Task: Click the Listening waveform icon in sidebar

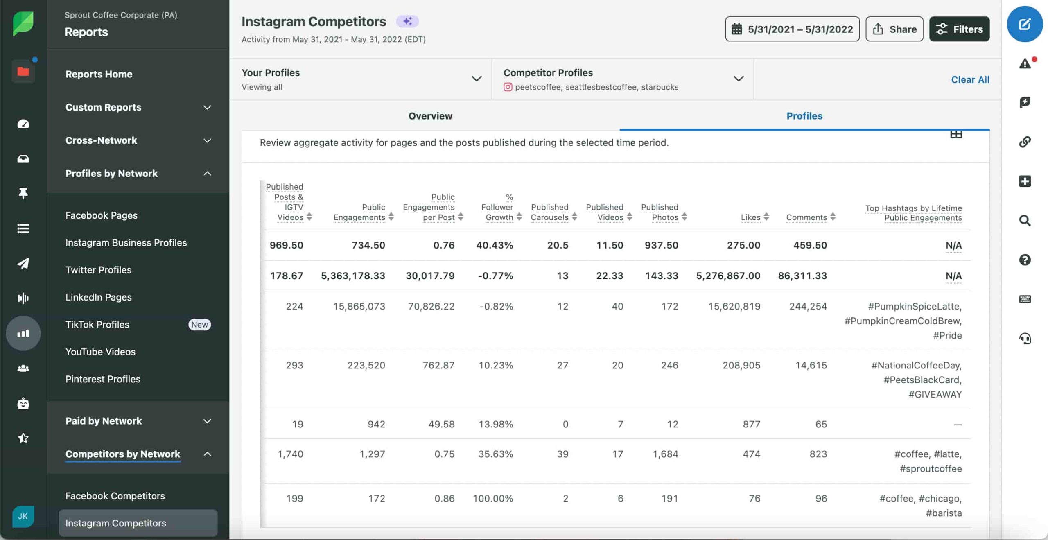Action: tap(23, 298)
